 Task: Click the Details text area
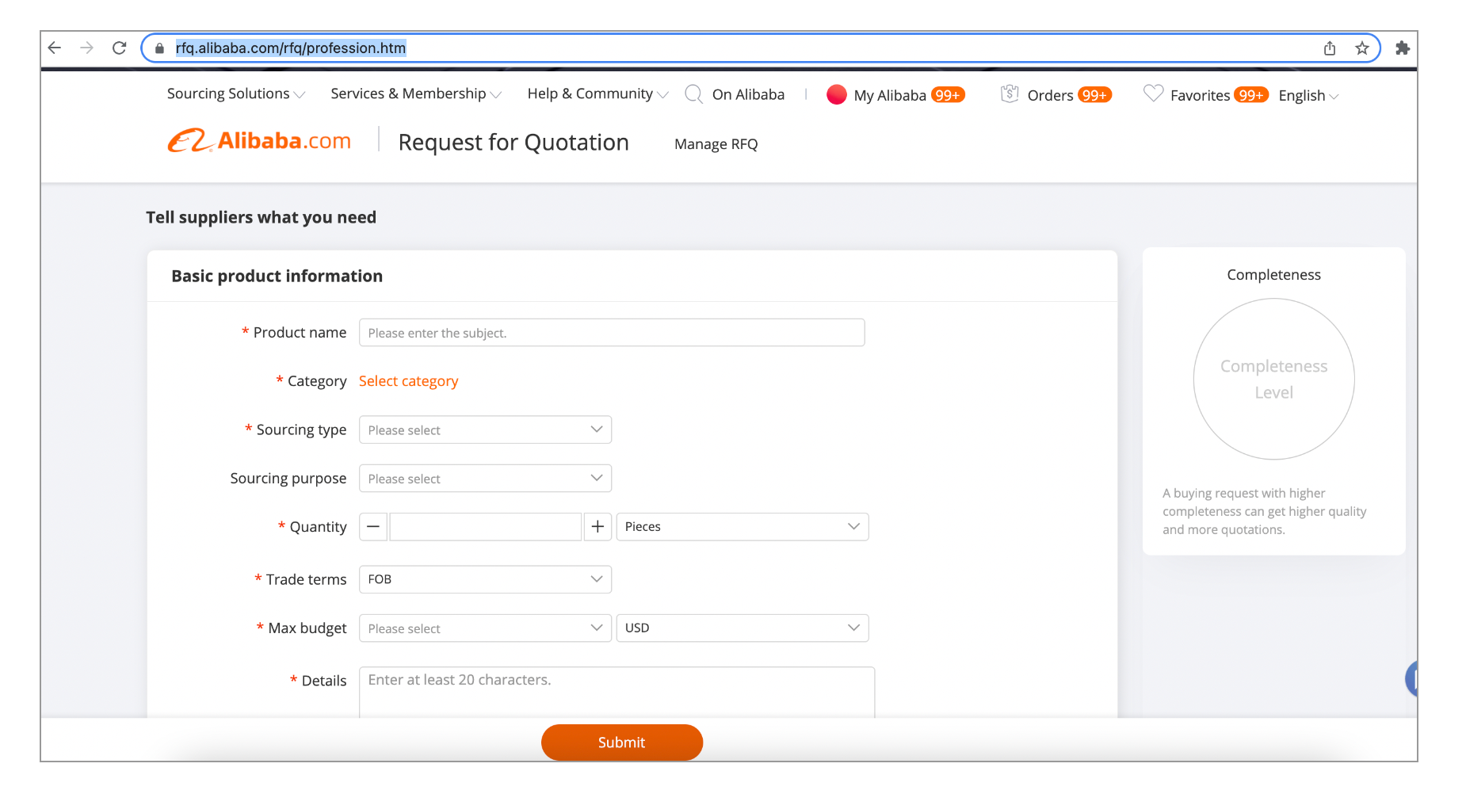tap(617, 693)
